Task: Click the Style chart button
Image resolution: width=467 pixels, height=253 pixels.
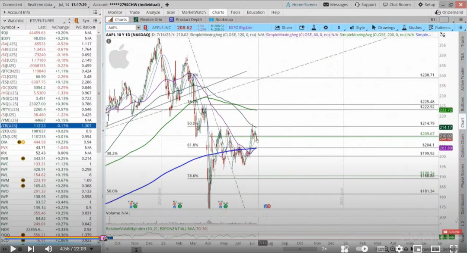Action: click(357, 27)
